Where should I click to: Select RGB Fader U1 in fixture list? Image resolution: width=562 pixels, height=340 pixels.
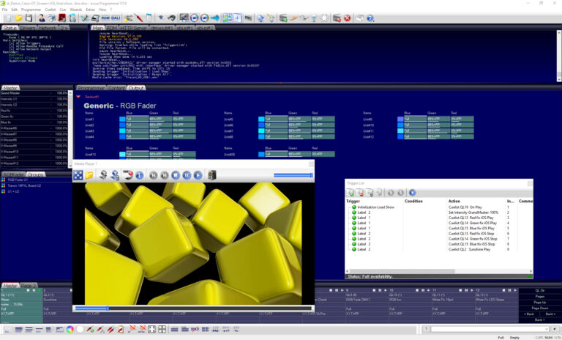[36, 180]
